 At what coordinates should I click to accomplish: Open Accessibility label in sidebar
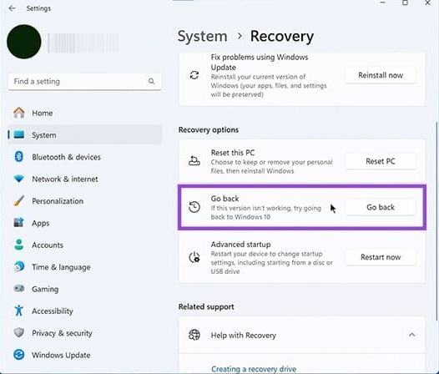tap(53, 311)
